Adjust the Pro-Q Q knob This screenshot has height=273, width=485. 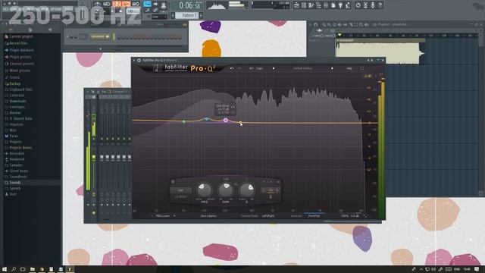point(247,190)
